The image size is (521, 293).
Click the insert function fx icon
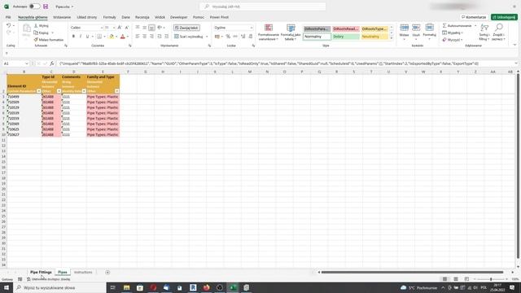[x=52, y=63]
